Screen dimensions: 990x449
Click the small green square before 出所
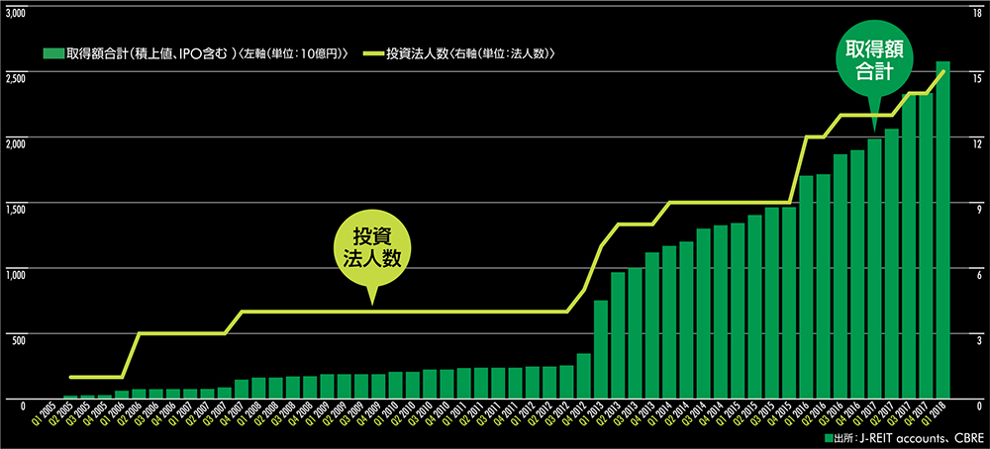coord(827,436)
